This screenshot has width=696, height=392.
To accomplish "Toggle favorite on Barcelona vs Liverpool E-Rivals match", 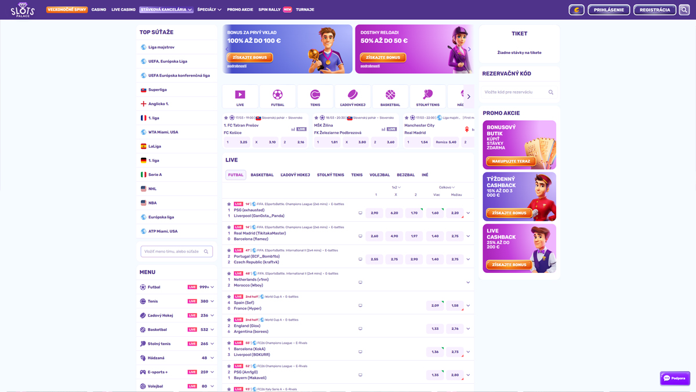I will coord(229,343).
